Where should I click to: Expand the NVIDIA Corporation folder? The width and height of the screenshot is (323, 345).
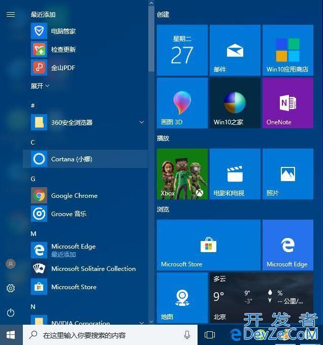(85, 320)
